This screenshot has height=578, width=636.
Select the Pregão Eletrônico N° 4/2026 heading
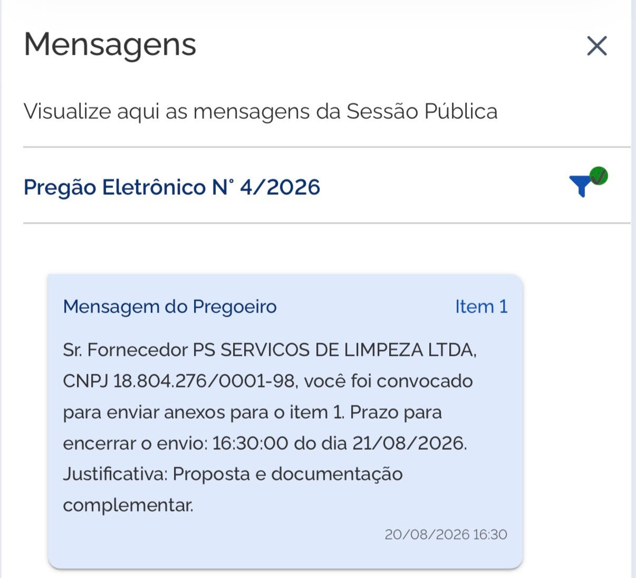[172, 187]
